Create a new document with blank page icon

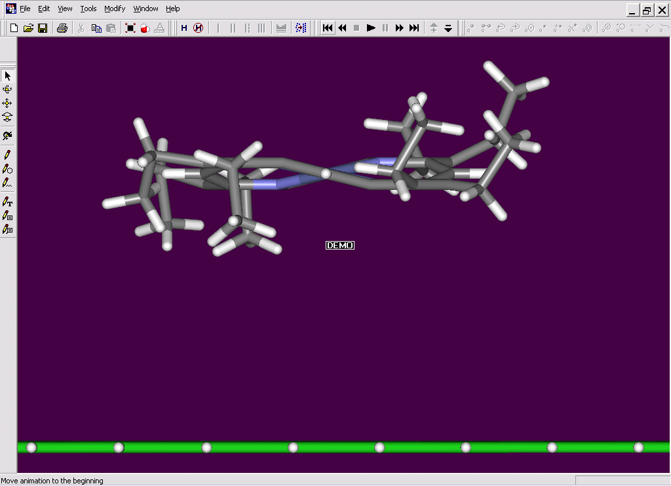click(14, 28)
